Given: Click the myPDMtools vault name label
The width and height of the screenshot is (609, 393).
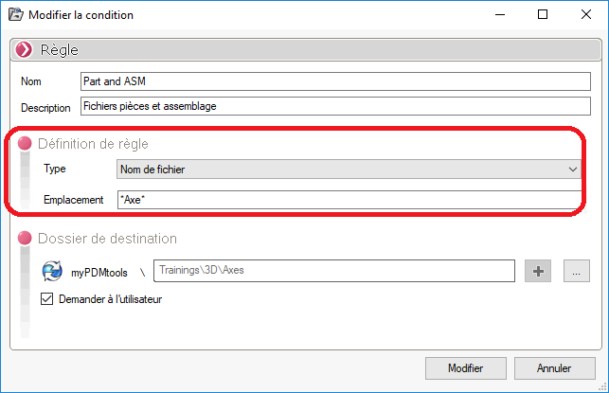Looking at the screenshot, I should pyautogui.click(x=98, y=273).
